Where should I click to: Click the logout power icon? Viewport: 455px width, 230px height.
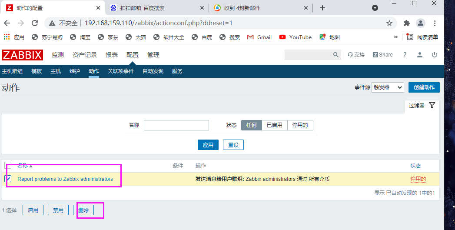pyautogui.click(x=435, y=55)
